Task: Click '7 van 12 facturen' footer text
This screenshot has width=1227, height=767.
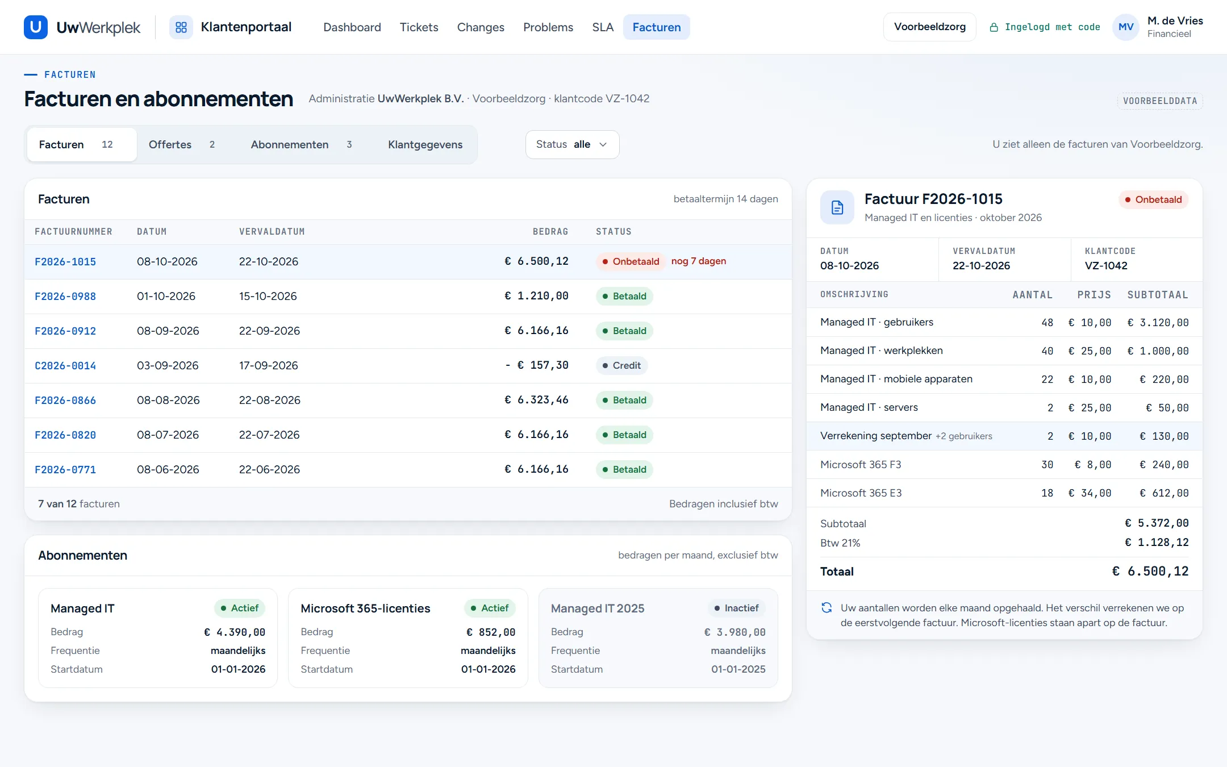Action: click(79, 503)
